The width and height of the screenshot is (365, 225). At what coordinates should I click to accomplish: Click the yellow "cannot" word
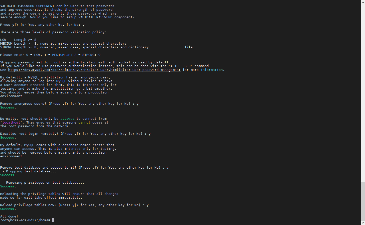84,123
